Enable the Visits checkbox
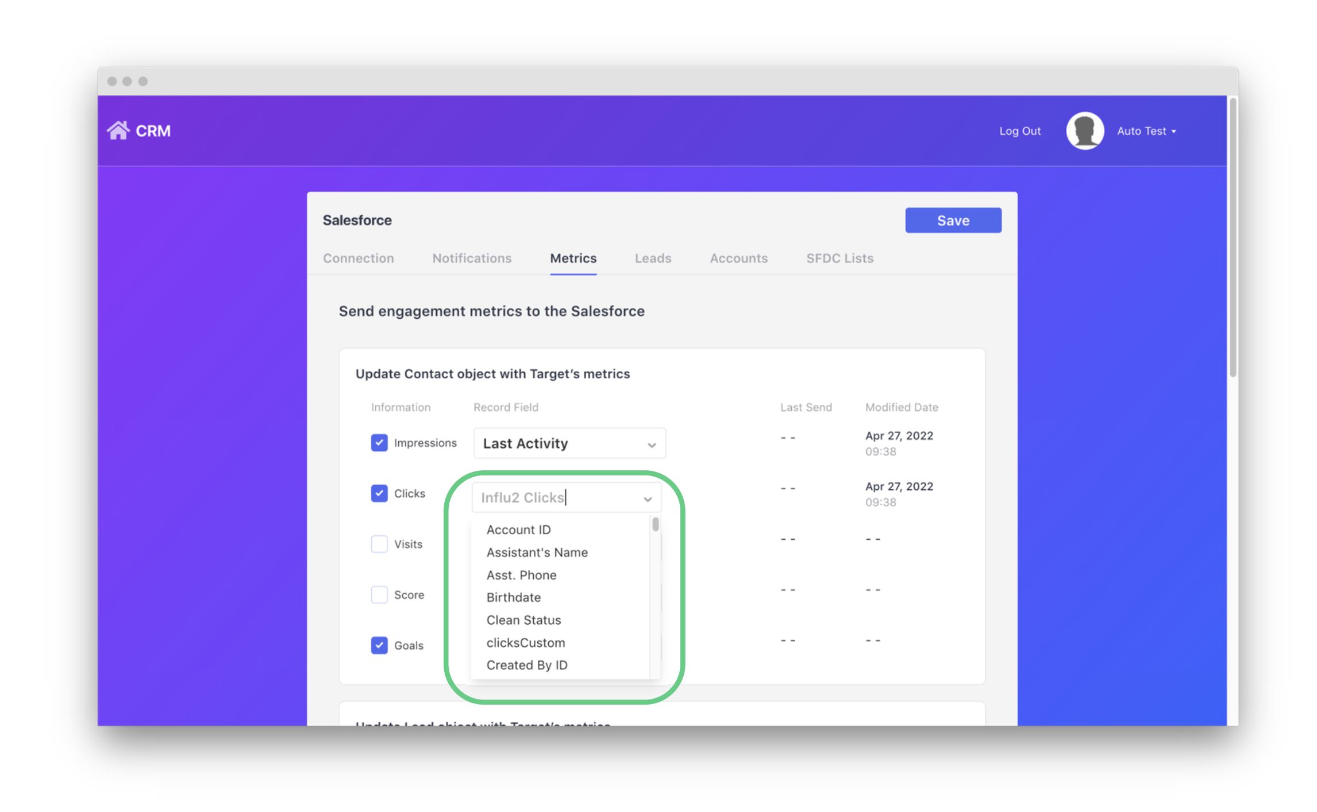 379,544
